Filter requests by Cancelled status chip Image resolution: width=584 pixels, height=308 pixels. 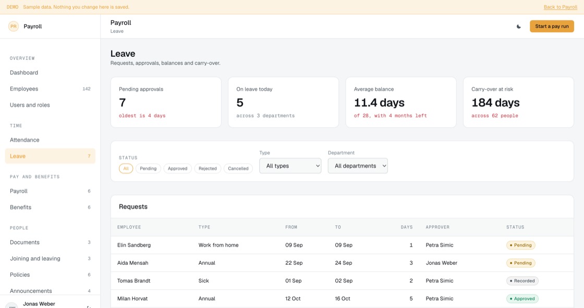pos(238,168)
